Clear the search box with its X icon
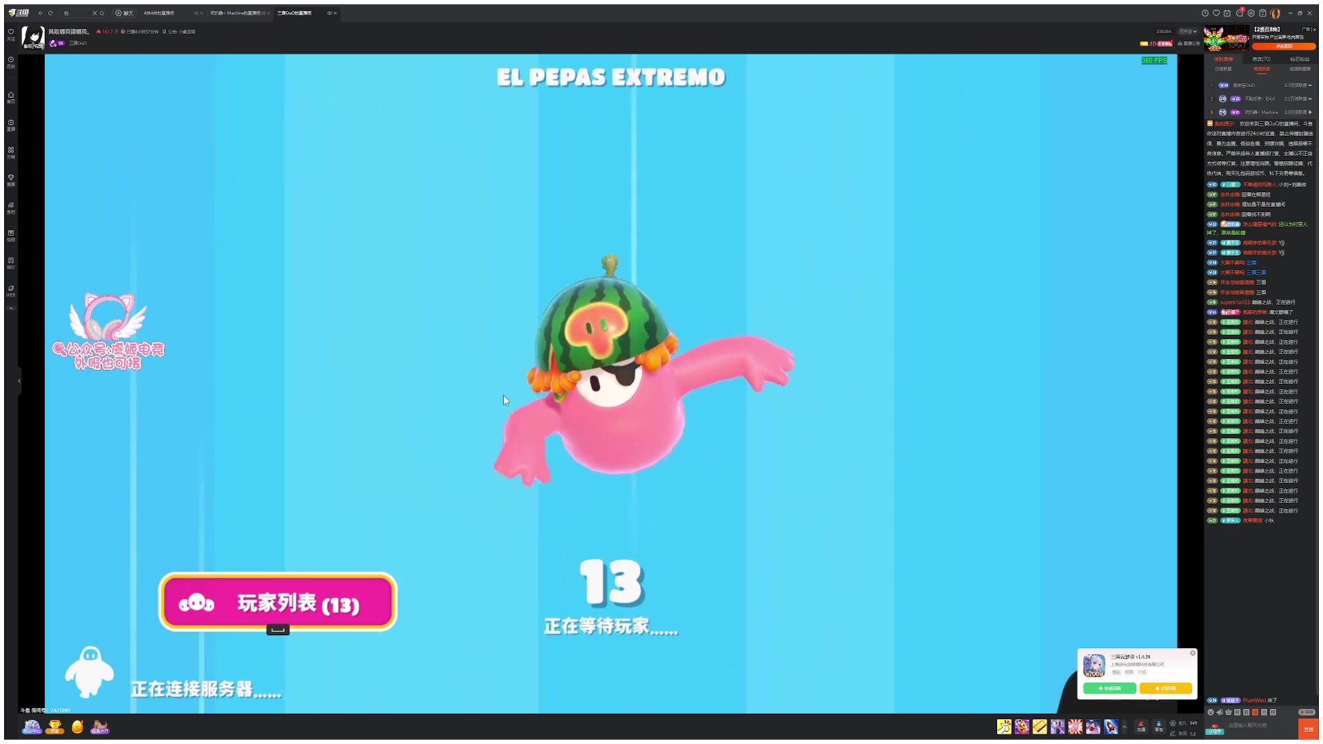This screenshot has width=1323, height=744. tap(94, 13)
